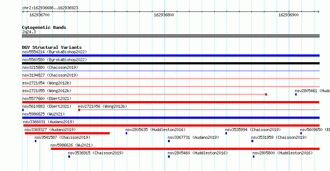The image size is (330, 171).
Task: Click ruler position 162936700
Action: coord(39,15)
